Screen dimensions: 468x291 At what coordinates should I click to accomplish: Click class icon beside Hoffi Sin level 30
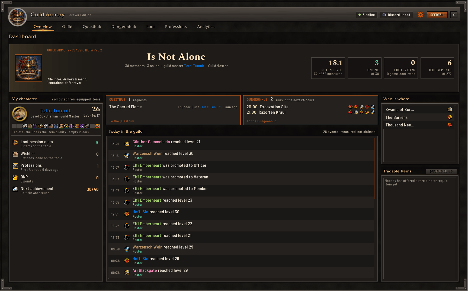click(x=127, y=214)
